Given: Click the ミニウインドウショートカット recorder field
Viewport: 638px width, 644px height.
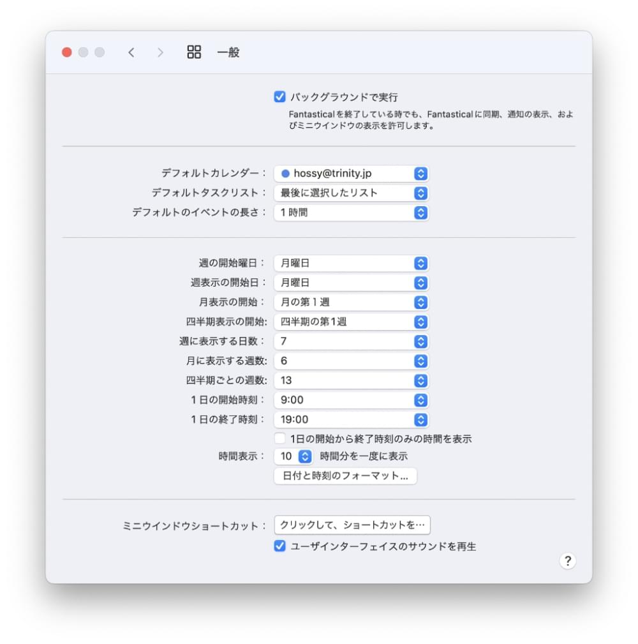Looking at the screenshot, I should point(352,525).
